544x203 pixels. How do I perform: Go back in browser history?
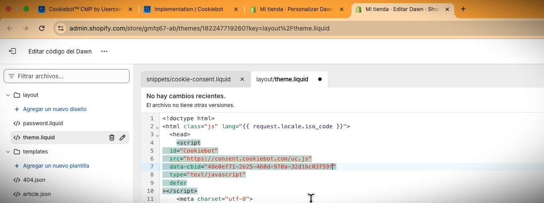pos(10,28)
